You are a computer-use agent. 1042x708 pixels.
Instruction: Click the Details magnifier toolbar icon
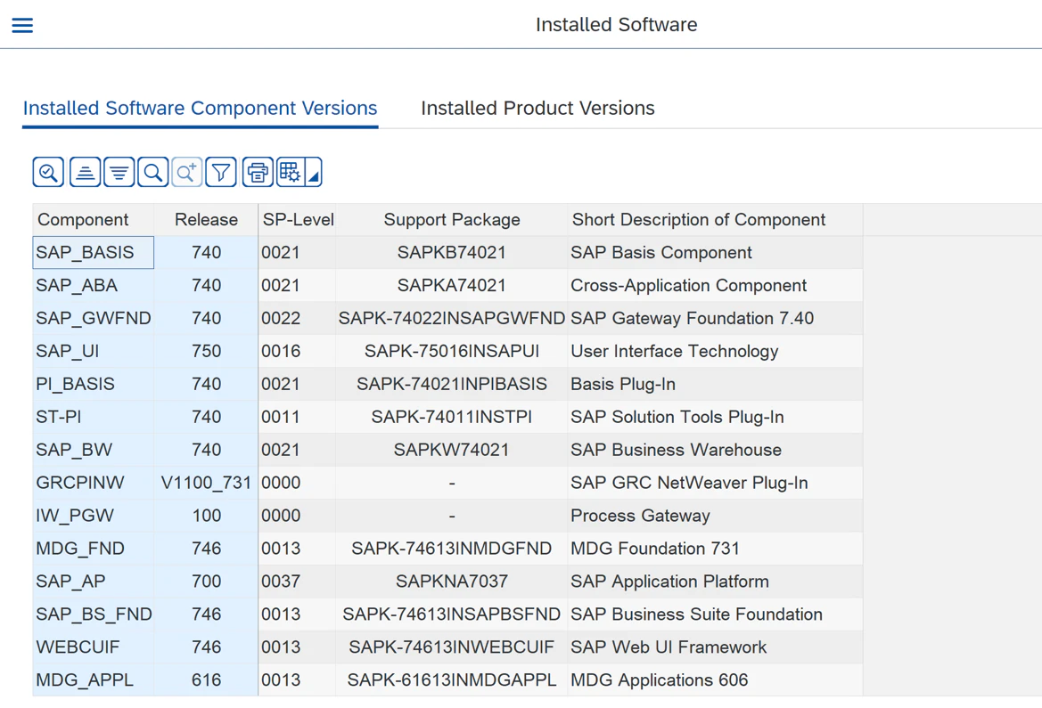pyautogui.click(x=48, y=173)
